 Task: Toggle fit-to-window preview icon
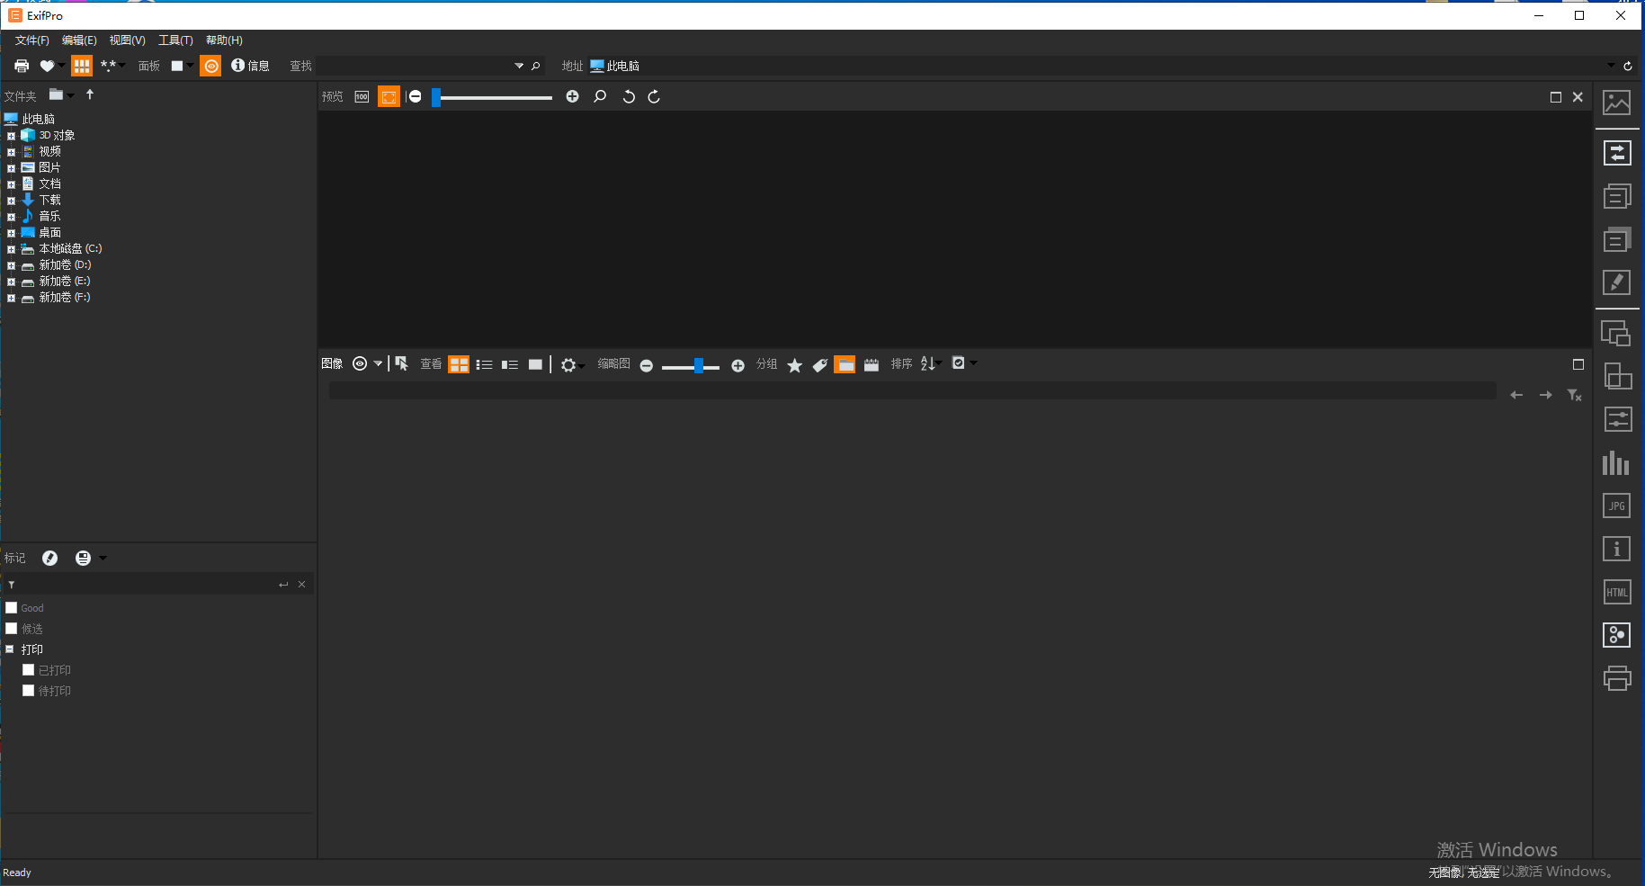[389, 96]
